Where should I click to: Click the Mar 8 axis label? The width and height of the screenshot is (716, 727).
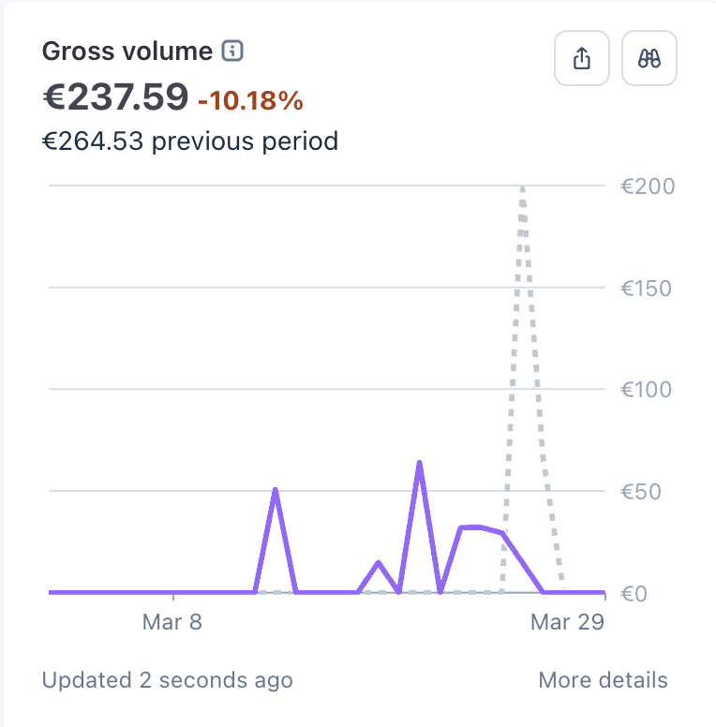click(172, 622)
